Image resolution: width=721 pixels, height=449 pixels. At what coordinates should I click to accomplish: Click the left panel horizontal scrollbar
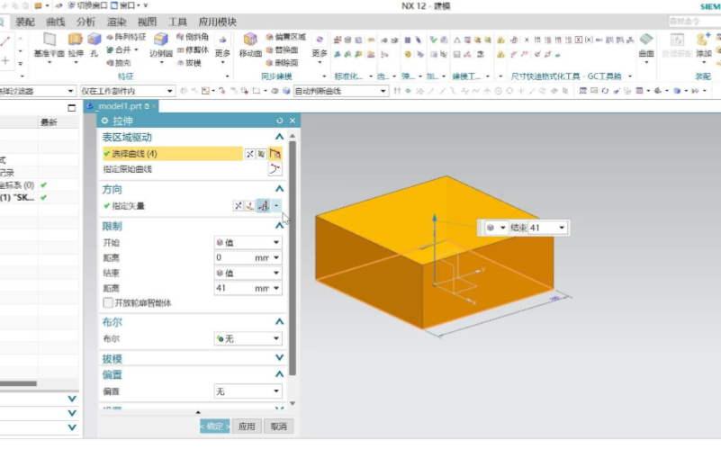tap(18, 383)
